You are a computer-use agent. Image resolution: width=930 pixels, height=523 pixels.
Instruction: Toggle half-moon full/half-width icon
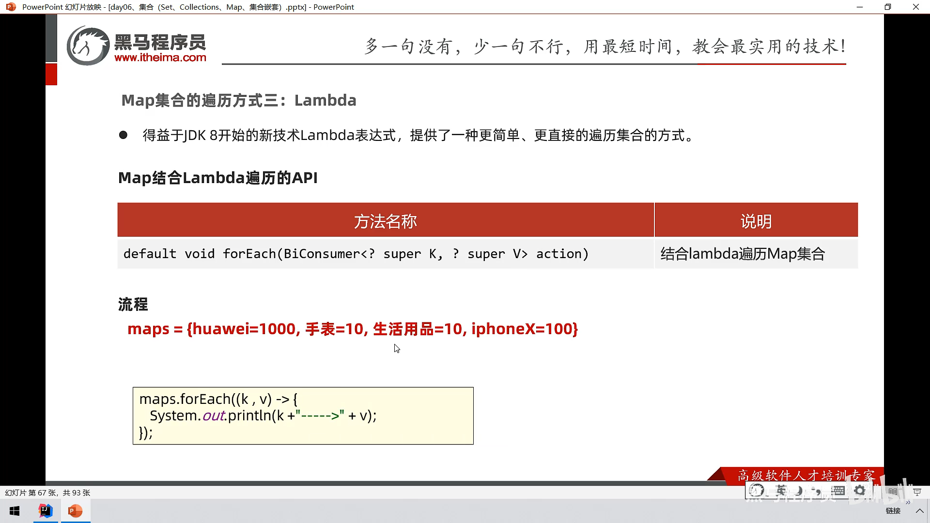pos(799,491)
